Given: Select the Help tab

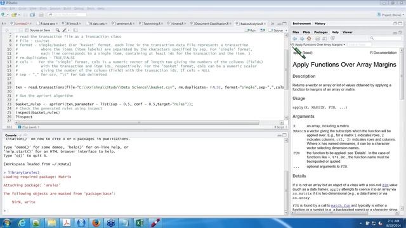Looking at the screenshot, I should point(335,32).
